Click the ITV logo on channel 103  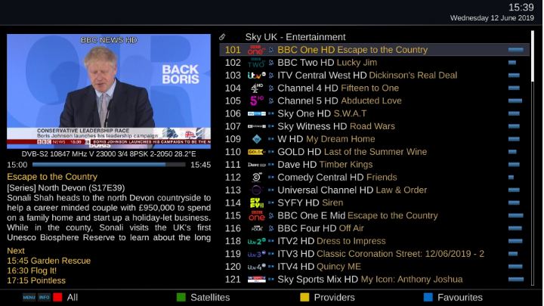point(256,76)
